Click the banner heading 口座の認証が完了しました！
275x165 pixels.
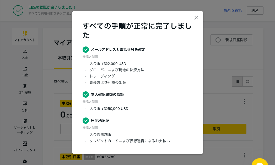pyautogui.click(x=52, y=7)
